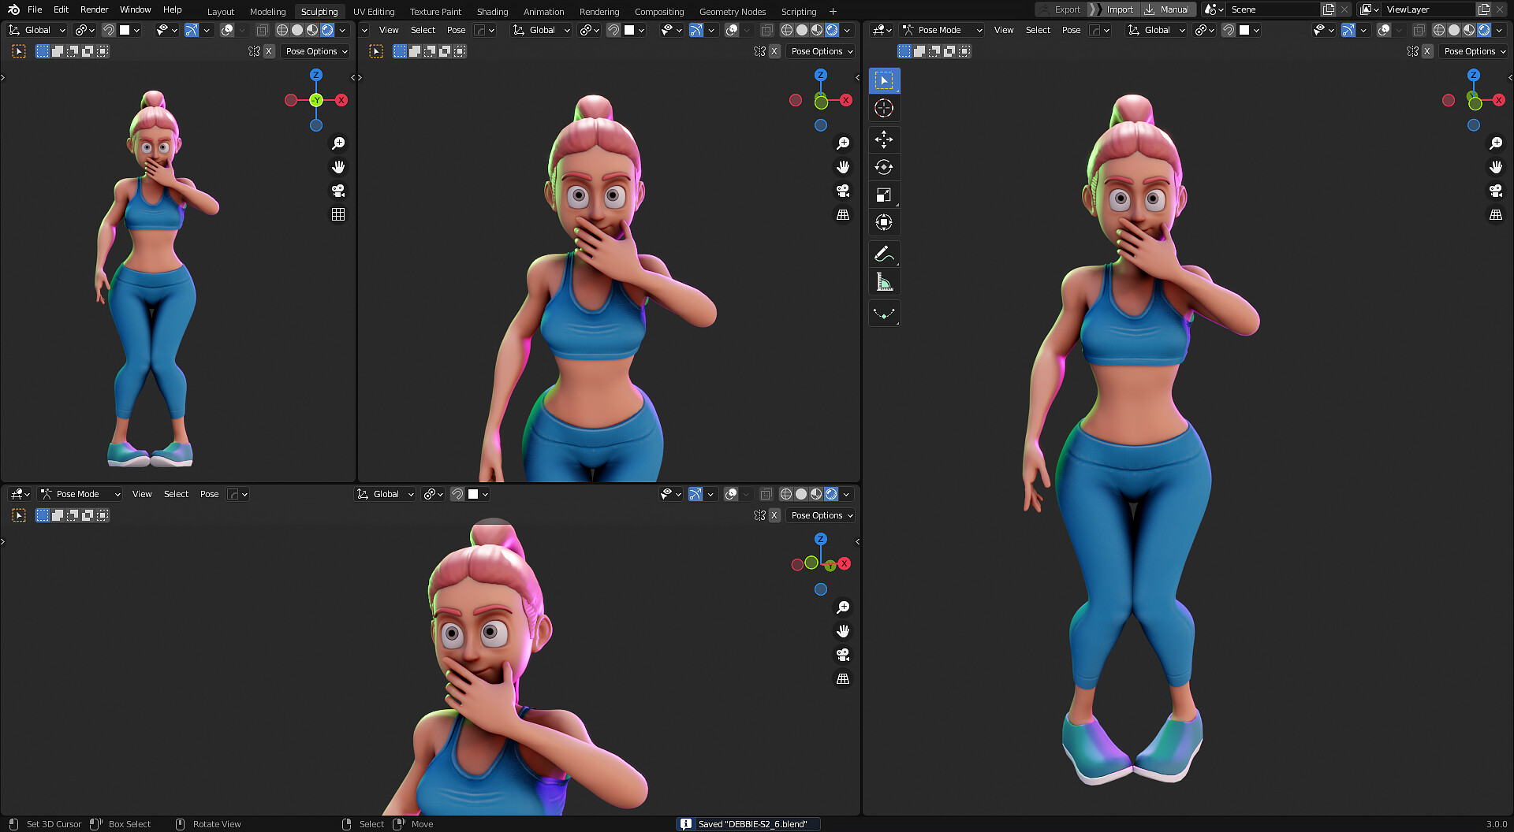Enable snapping with the magnet icon

[x=1228, y=30]
